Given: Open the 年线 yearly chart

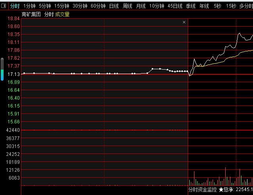Looking at the screenshot, I should [204, 6].
